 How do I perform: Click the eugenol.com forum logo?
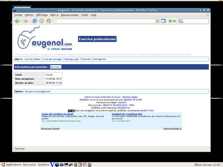(45, 39)
